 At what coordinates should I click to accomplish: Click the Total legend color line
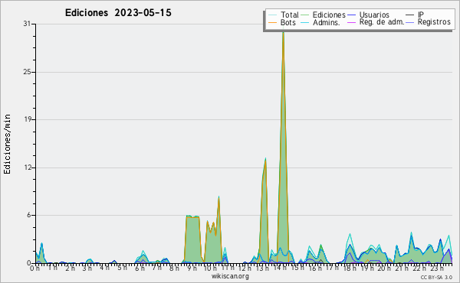tap(272, 15)
